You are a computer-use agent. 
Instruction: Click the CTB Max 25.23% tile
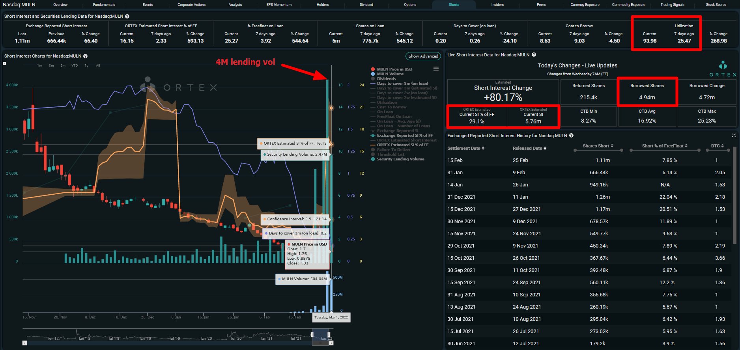706,116
